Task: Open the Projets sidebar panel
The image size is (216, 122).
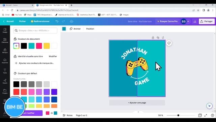Action: [5, 91]
